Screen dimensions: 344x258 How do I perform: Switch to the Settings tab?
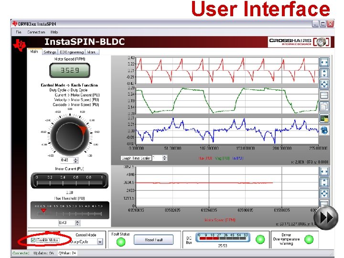click(x=50, y=52)
